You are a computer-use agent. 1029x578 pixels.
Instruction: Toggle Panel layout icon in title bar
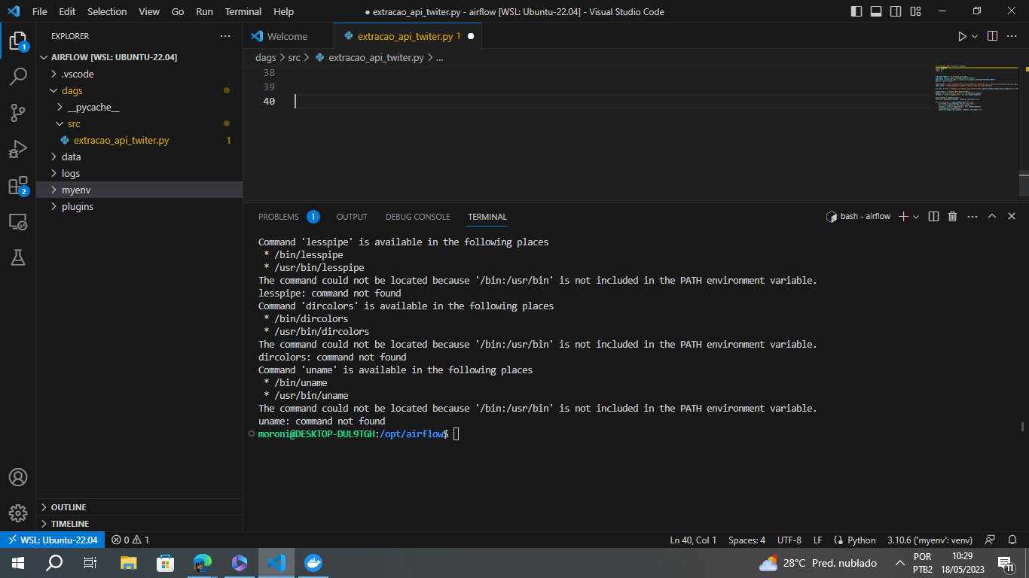click(876, 11)
